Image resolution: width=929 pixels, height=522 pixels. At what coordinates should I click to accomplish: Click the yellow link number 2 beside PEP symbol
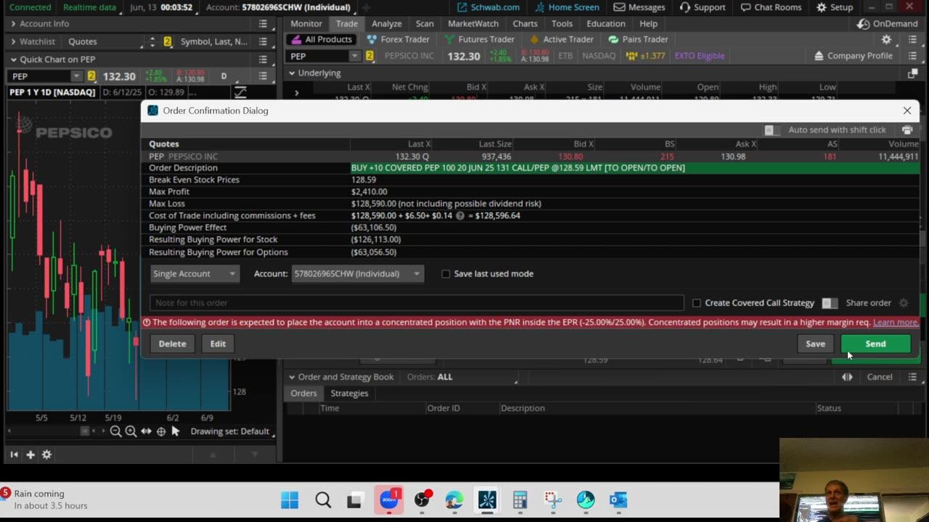369,56
